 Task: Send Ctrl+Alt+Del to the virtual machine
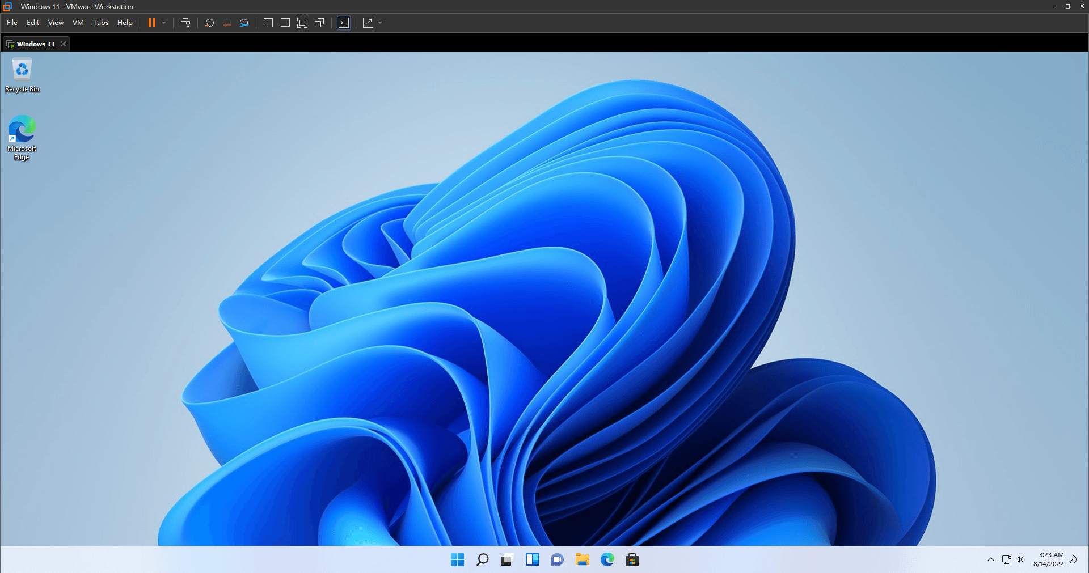coord(185,23)
